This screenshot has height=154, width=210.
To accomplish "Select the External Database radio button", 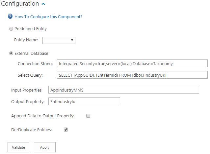I will [11, 53].
